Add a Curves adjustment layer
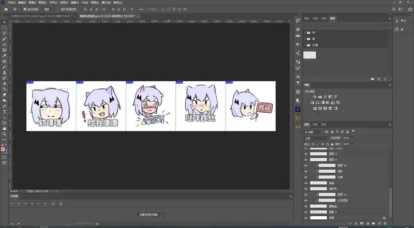 [x=325, y=97]
